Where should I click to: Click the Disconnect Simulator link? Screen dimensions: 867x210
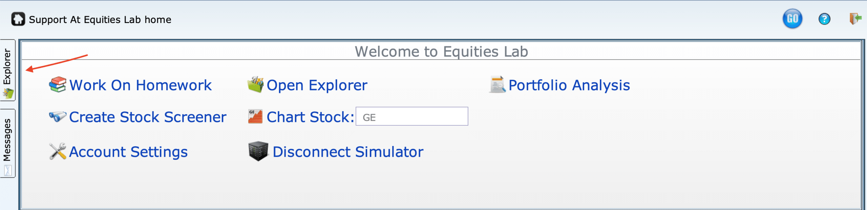[x=348, y=152]
